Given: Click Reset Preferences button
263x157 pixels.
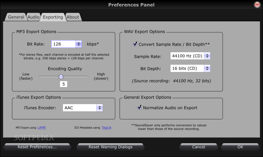Looking at the screenshot, I should tap(37, 147).
